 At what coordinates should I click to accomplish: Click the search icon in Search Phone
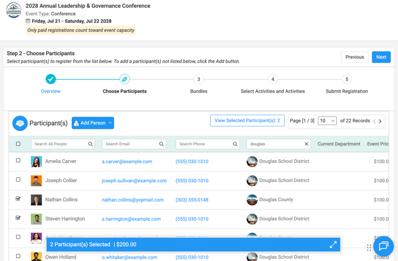pyautogui.click(x=235, y=144)
